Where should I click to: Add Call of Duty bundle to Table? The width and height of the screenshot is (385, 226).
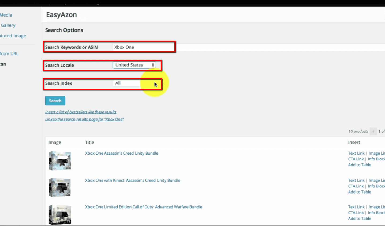(x=360, y=218)
